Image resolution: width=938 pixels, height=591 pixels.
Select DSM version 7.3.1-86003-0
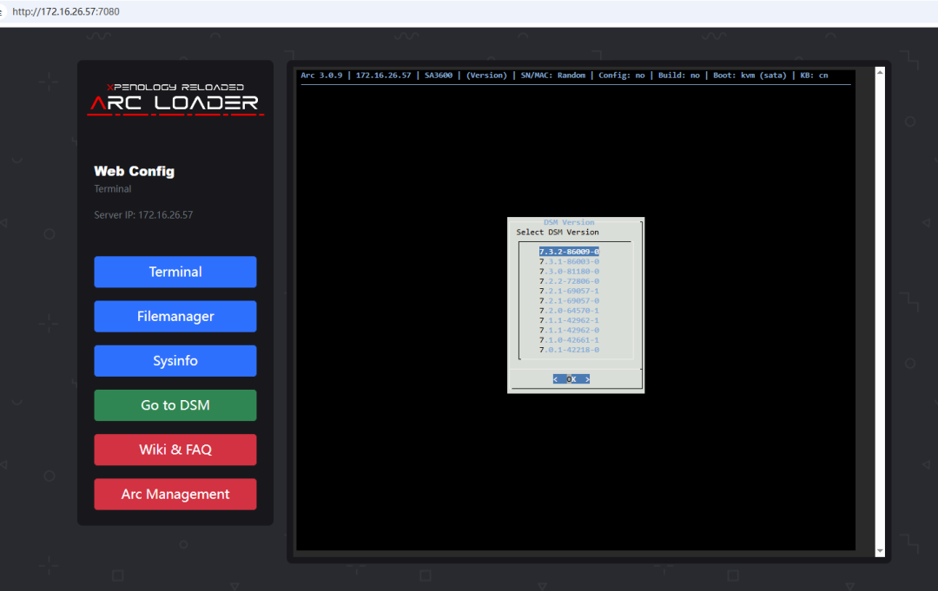click(569, 261)
